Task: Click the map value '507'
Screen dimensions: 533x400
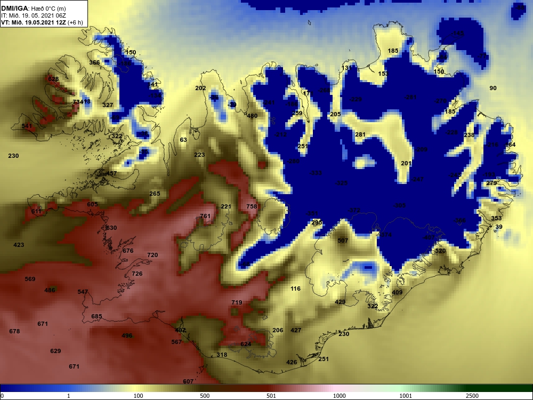Action: click(x=343, y=241)
